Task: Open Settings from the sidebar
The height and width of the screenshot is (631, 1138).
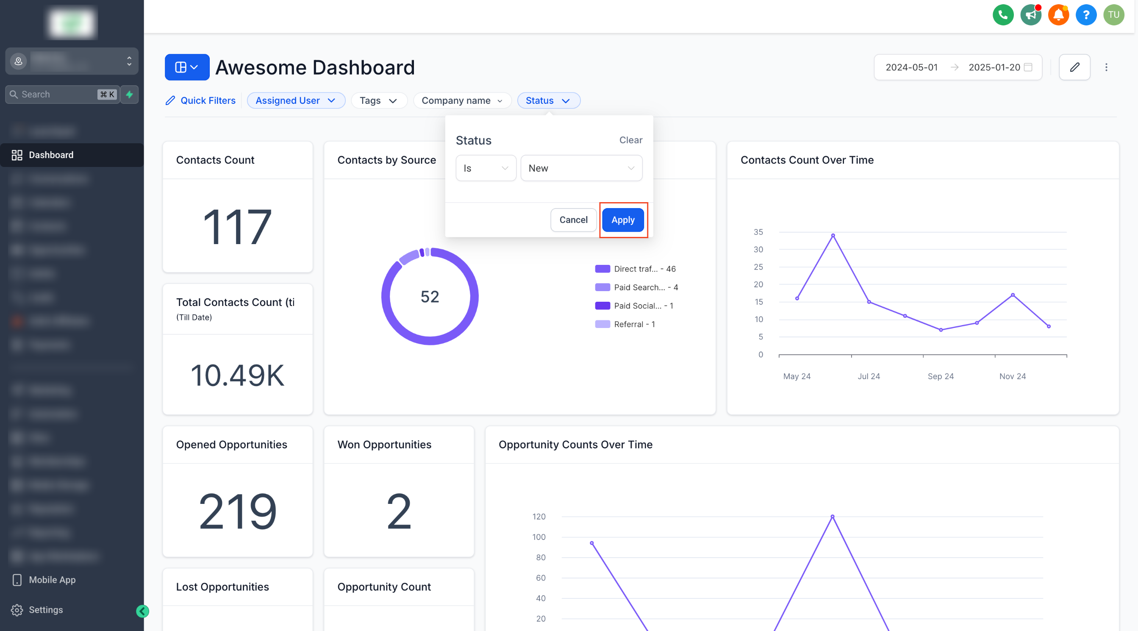Action: point(45,610)
